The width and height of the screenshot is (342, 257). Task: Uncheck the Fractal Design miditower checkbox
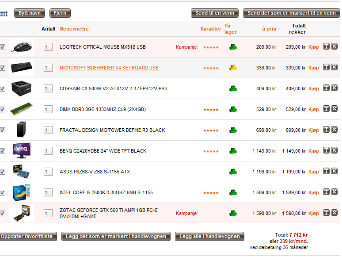point(2,130)
